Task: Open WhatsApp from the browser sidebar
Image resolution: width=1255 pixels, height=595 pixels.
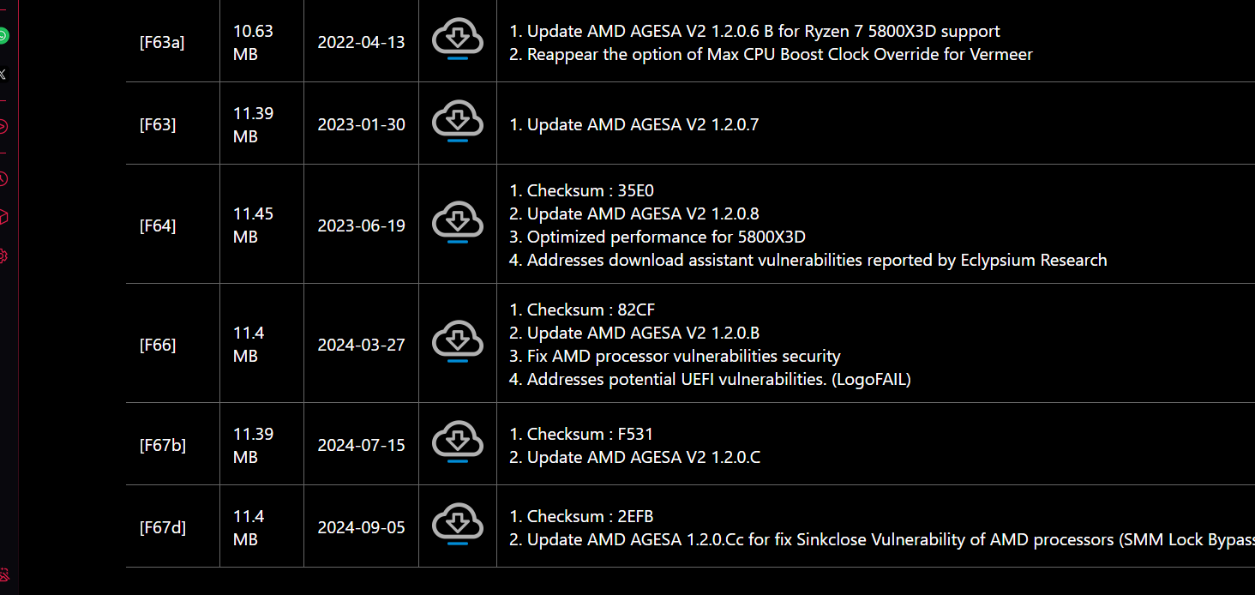Action: pyautogui.click(x=3, y=36)
